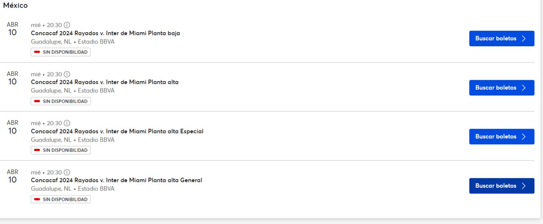The image size is (543, 224).
Task: Search tickets for Planta alta General
Action: point(501,186)
